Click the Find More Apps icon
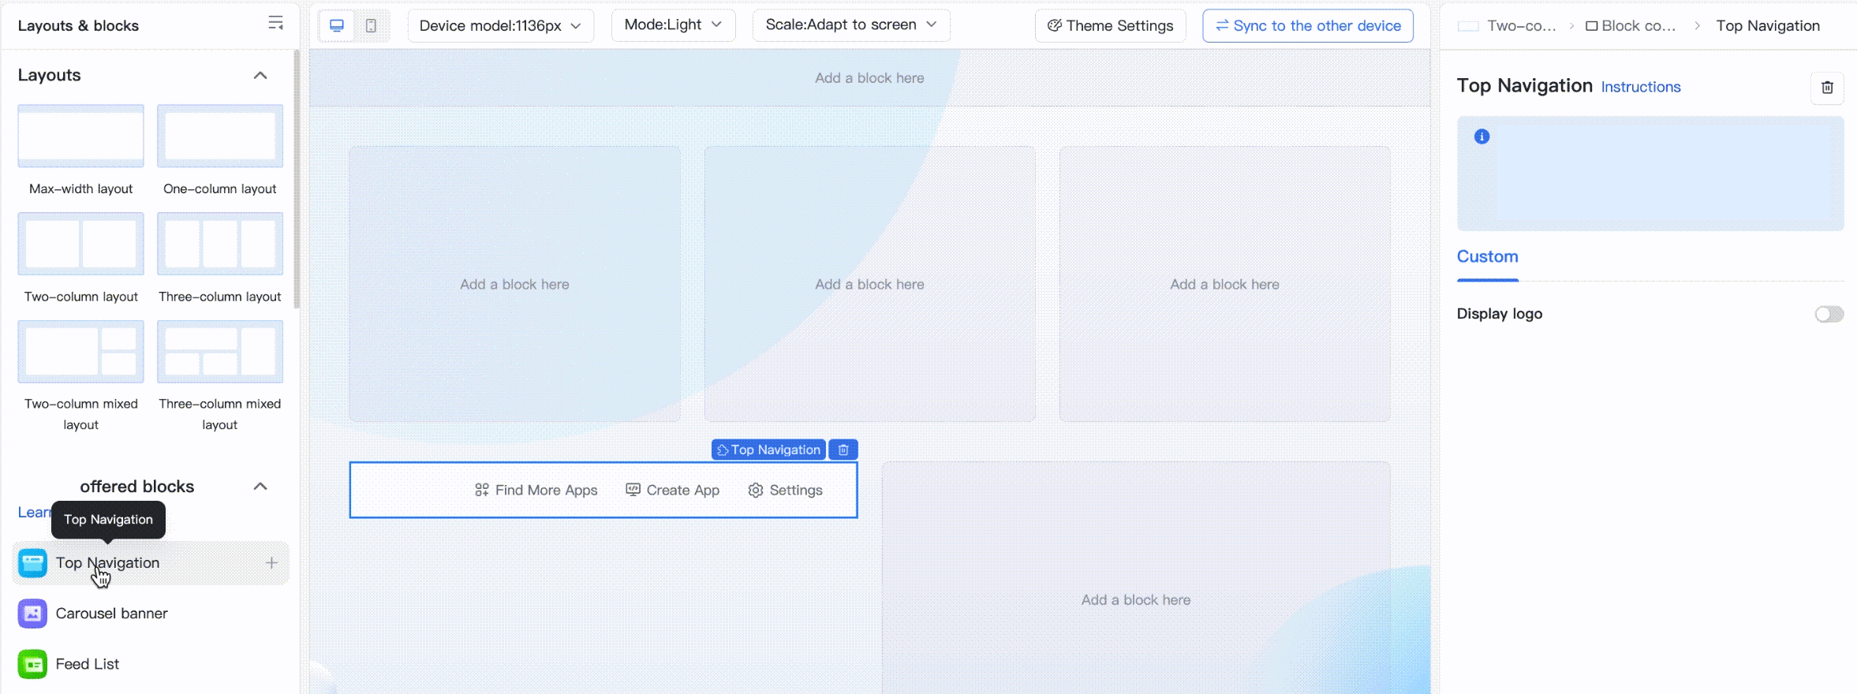The width and height of the screenshot is (1857, 694). pyautogui.click(x=482, y=491)
